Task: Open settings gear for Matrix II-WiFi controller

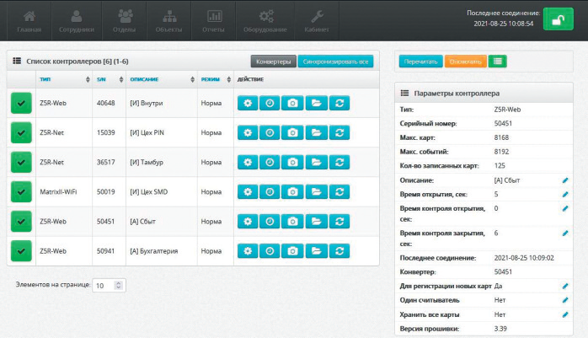Action: [248, 191]
